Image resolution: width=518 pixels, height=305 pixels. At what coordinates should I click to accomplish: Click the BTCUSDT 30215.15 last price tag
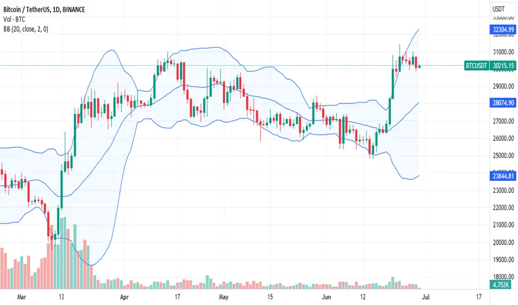[x=490, y=65]
